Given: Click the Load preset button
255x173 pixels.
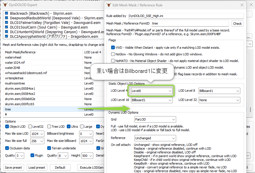Looking at the screenshot, I should [37, 168].
